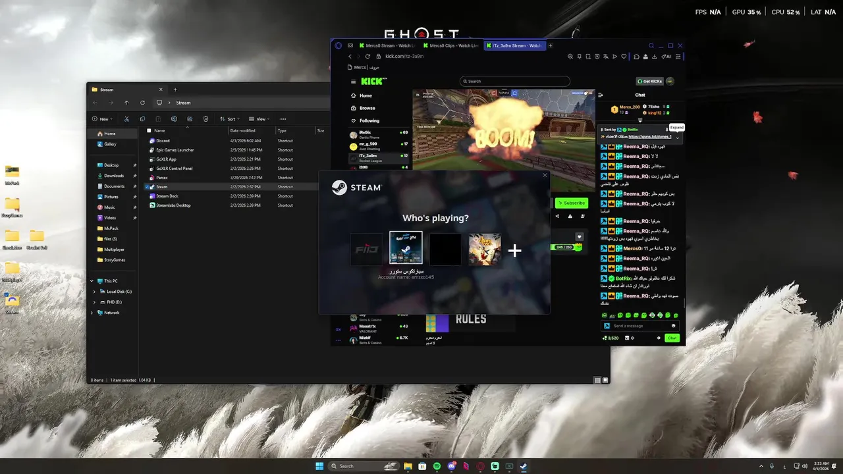Open Sort dropdown in File Explorer

pyautogui.click(x=229, y=119)
